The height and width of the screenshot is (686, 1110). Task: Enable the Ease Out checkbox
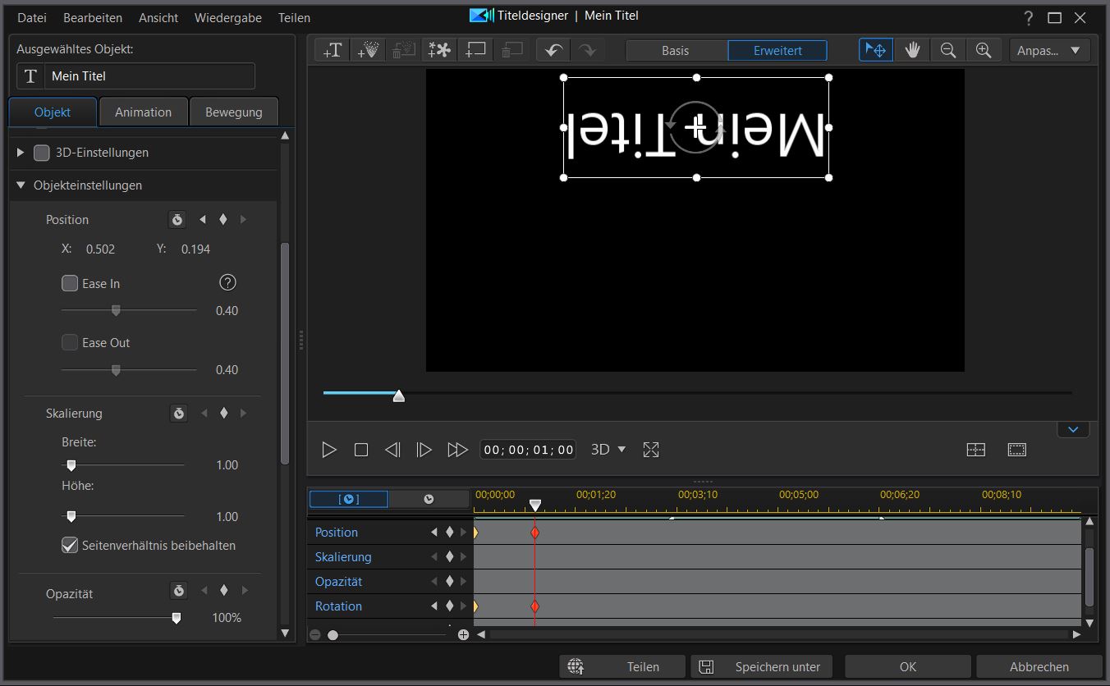tap(70, 342)
